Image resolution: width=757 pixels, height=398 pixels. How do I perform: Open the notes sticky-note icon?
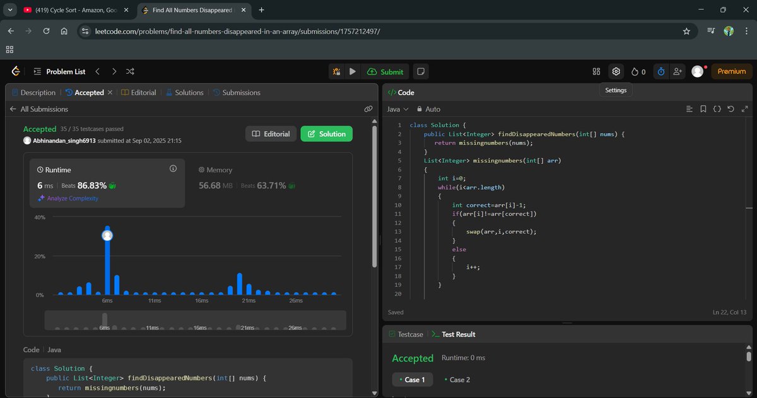pyautogui.click(x=421, y=71)
